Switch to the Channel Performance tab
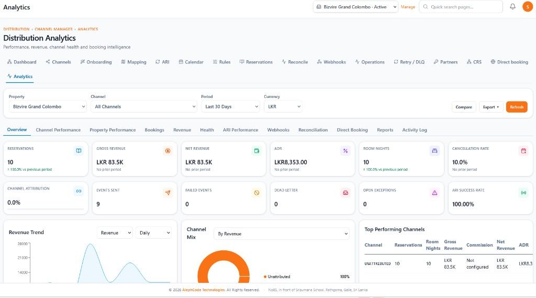The width and height of the screenshot is (536, 298). [58, 130]
